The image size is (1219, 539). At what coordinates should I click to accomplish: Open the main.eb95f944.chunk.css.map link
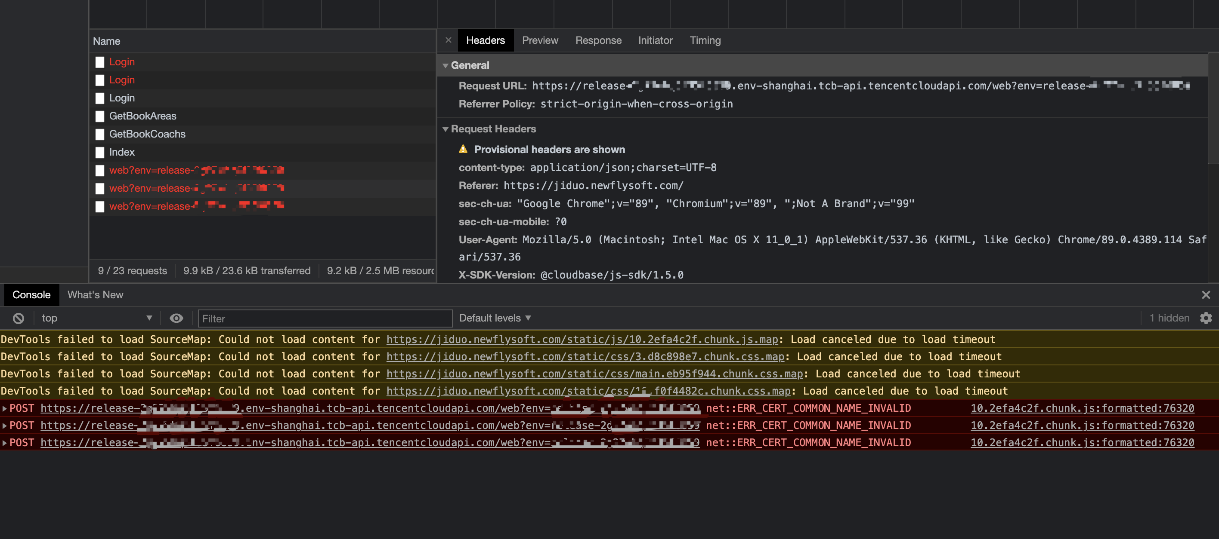[x=594, y=374]
